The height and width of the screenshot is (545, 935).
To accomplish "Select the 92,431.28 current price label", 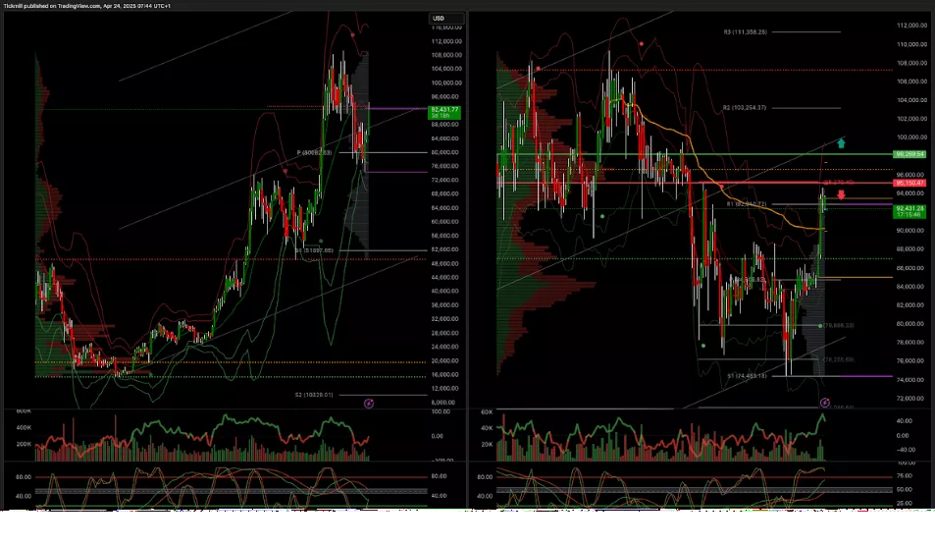I will click(x=909, y=210).
